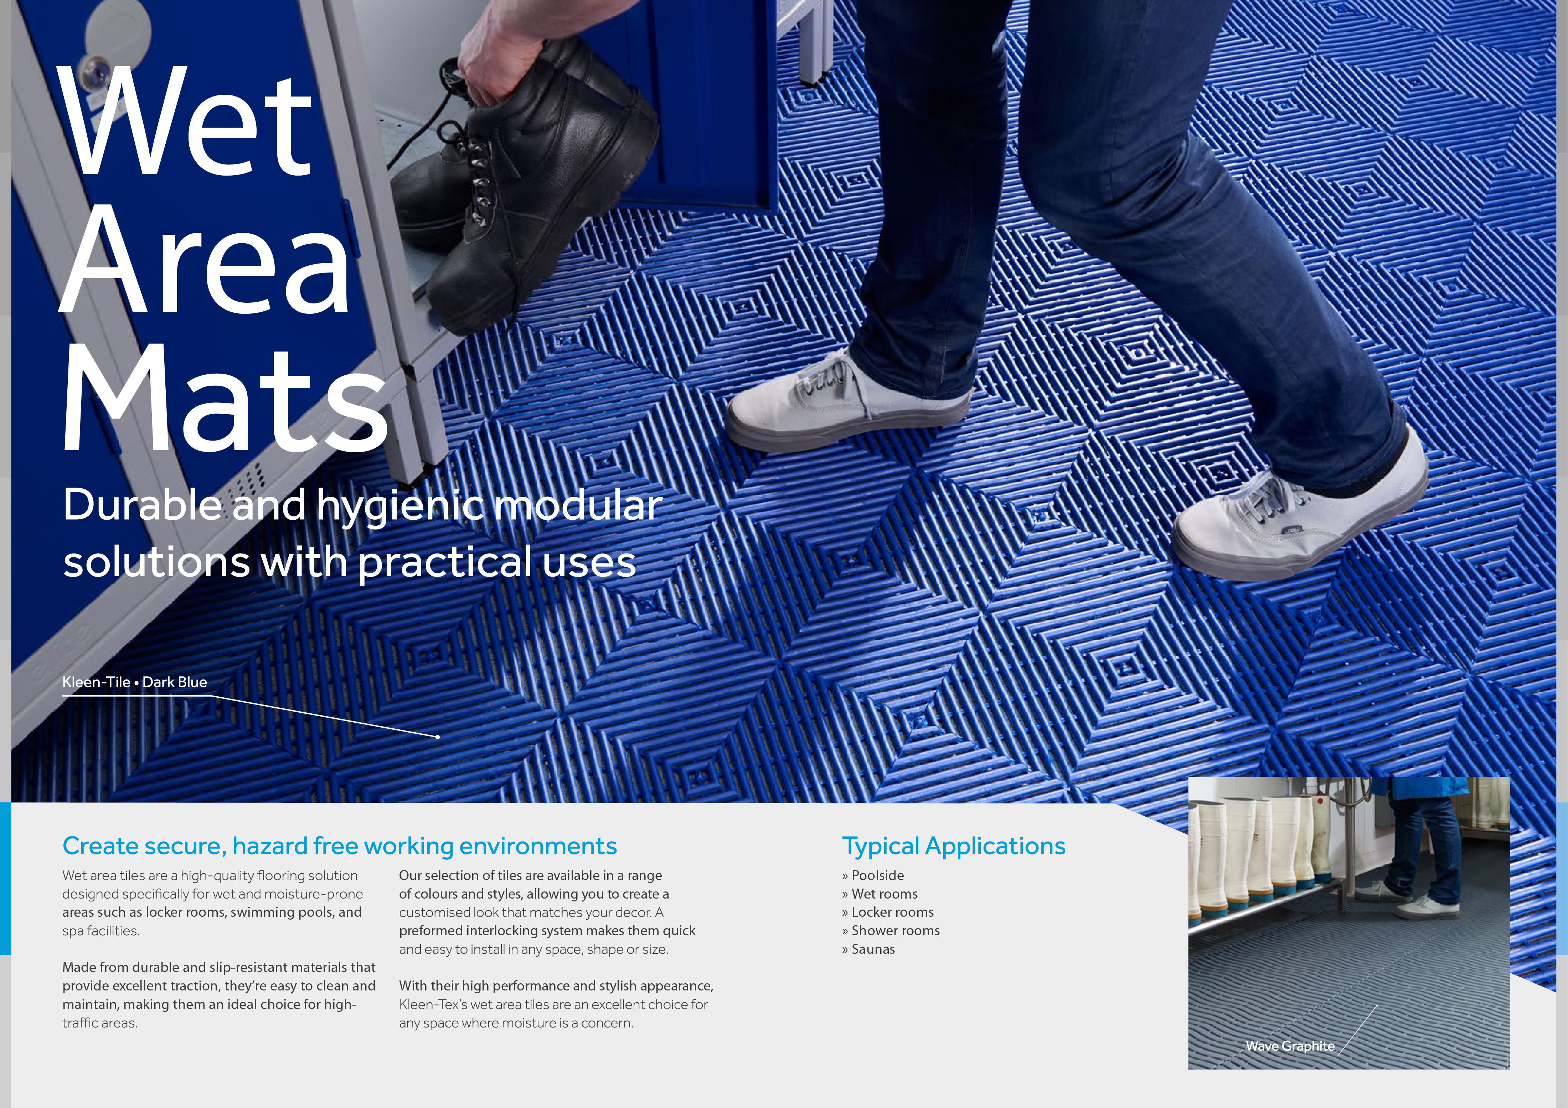Click the paragraph starting 'Our selection of tiles'
The width and height of the screenshot is (1568, 1108).
pos(546,912)
